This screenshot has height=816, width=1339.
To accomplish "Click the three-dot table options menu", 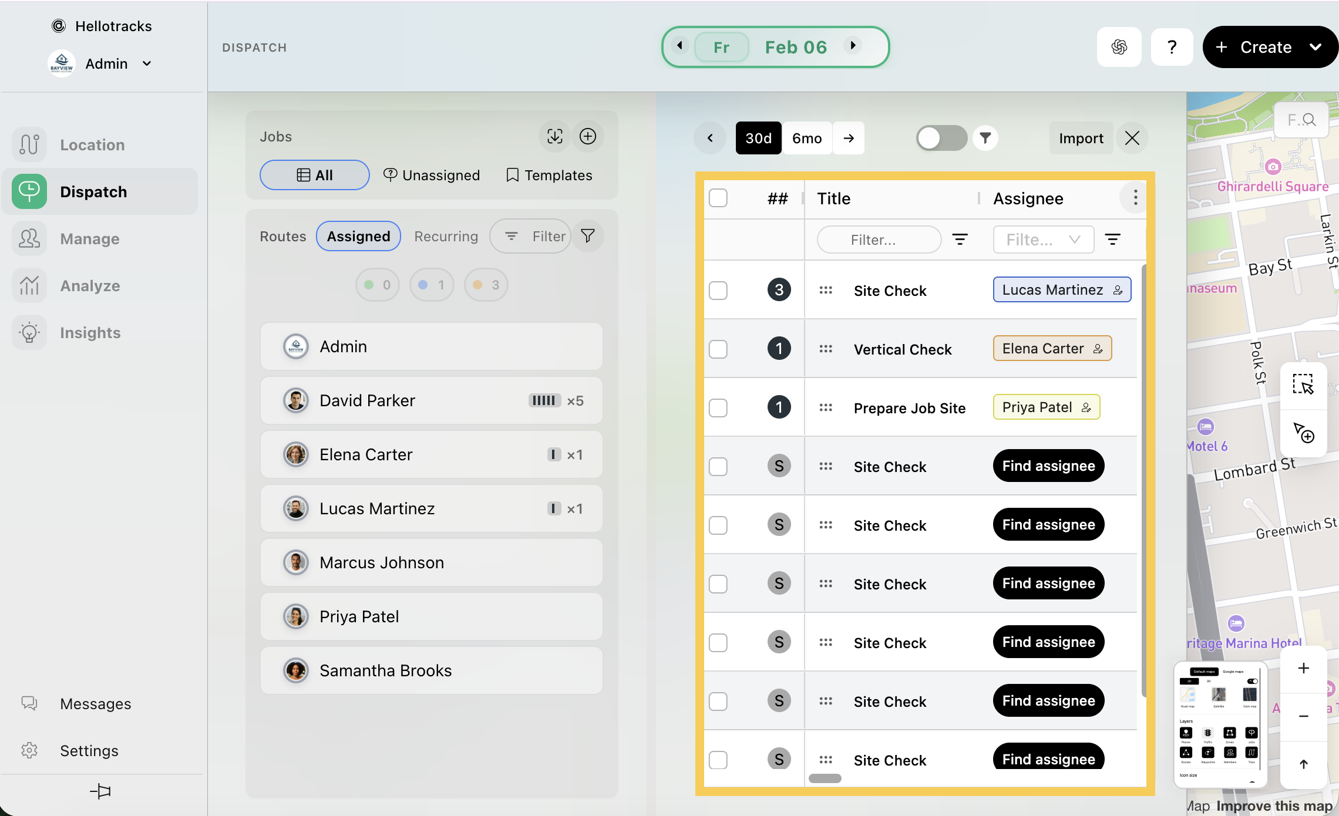I will 1135,198.
